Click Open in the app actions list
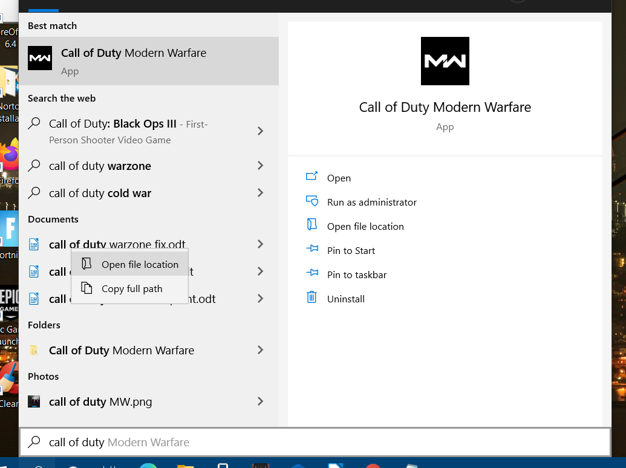626x468 pixels. coord(339,178)
